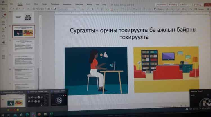Click Microsoft Edge icon on taskbar
211x117 pixels.
(x=27, y=114)
